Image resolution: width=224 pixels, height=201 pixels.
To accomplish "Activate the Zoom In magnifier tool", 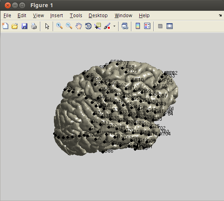I will click(x=59, y=26).
